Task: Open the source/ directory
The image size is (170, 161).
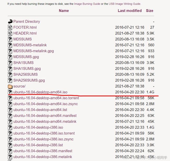Action: tap(19, 86)
